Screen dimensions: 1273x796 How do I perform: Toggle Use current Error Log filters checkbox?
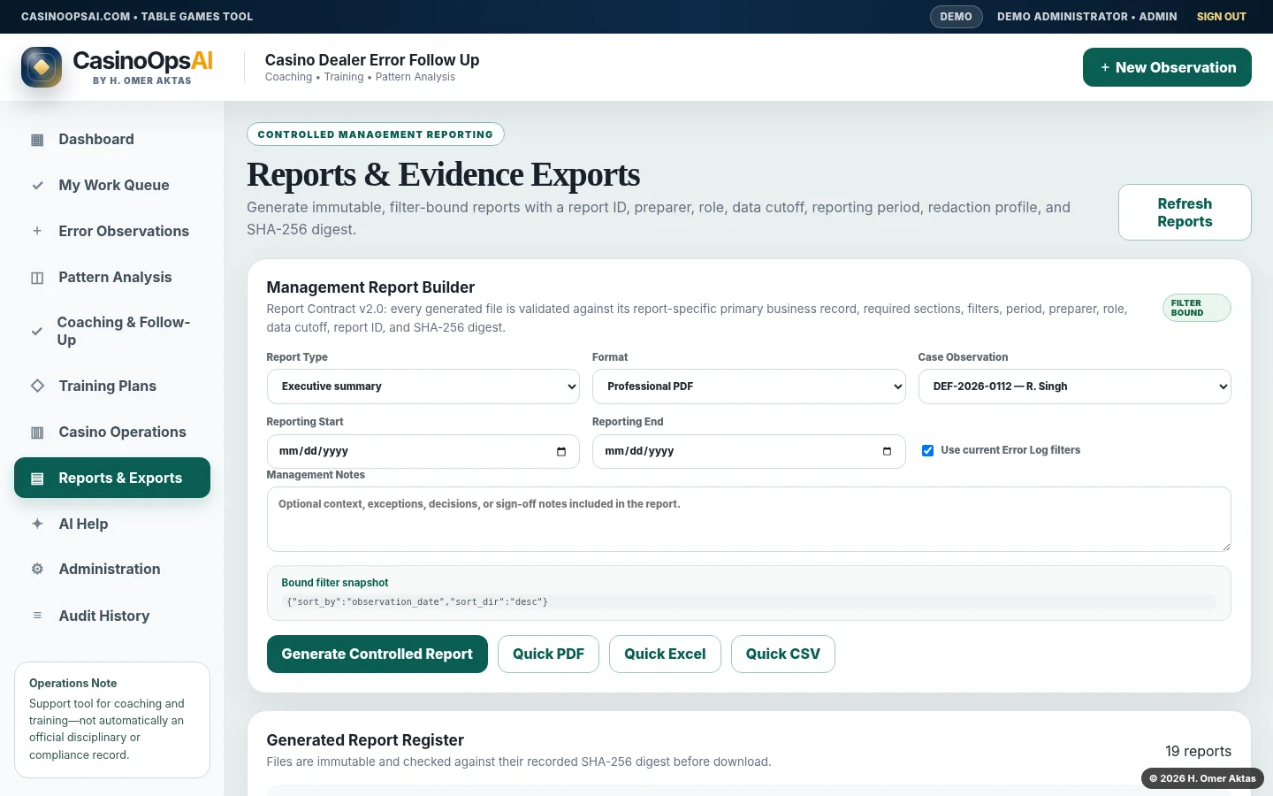pyautogui.click(x=927, y=451)
